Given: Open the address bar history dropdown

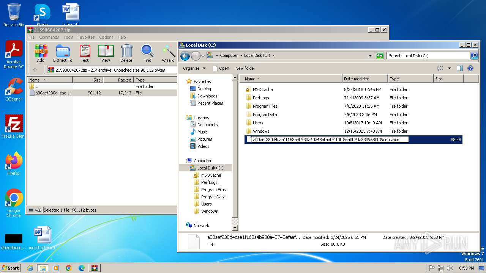Looking at the screenshot, I should tap(371, 56).
